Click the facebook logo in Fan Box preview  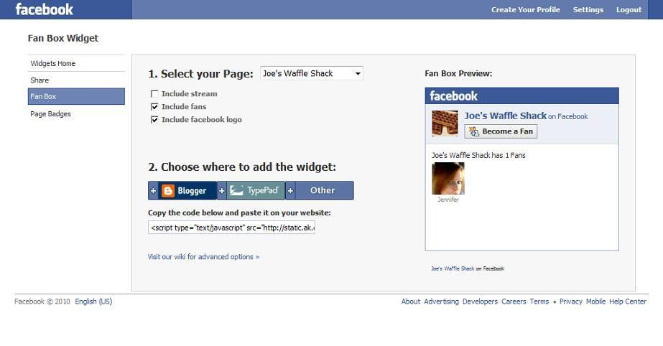(453, 96)
